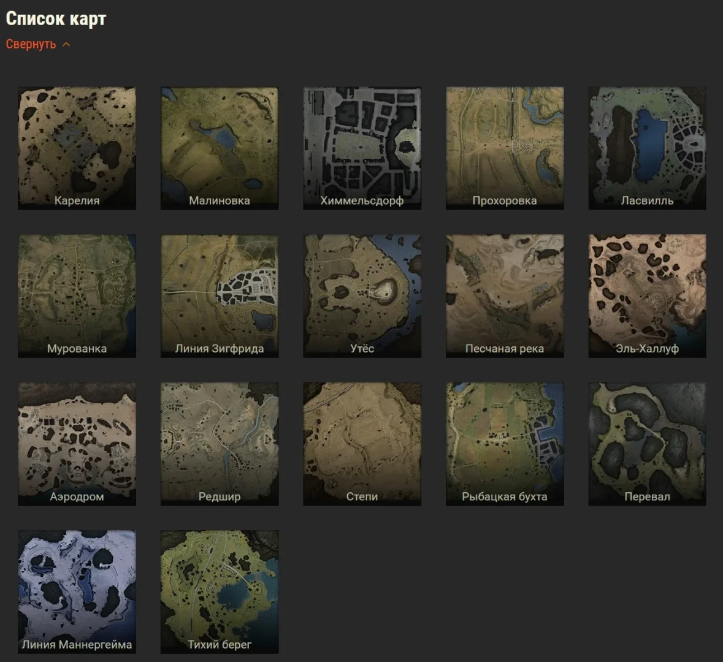Open the Карелия map thumbnail
The image size is (723, 662).
click(77, 148)
